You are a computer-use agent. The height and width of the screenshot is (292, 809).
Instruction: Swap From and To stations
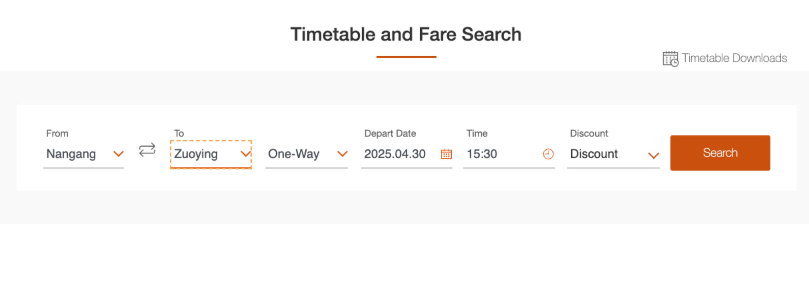coord(147,150)
